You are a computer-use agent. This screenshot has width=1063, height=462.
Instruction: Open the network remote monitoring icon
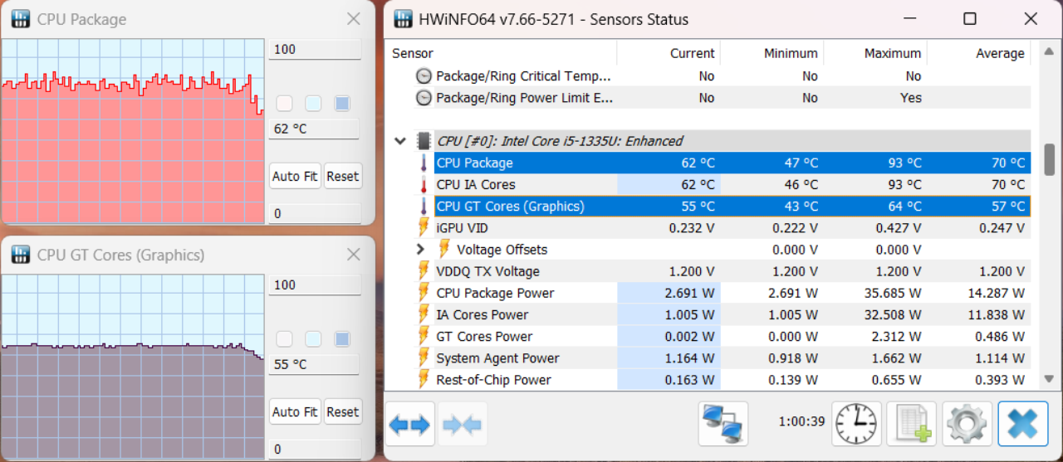(723, 424)
